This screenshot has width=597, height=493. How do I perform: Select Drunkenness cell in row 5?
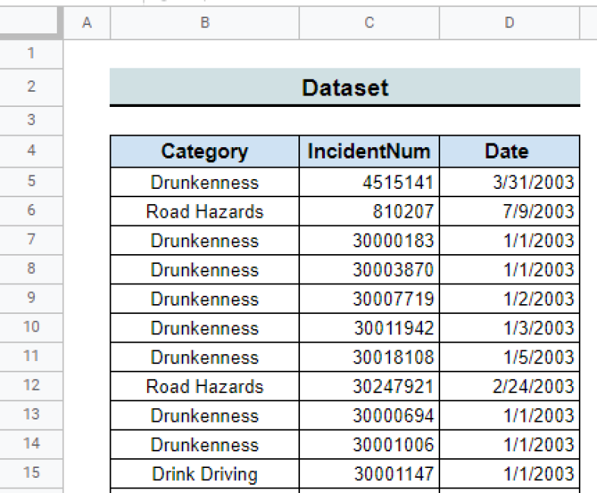coord(205,182)
